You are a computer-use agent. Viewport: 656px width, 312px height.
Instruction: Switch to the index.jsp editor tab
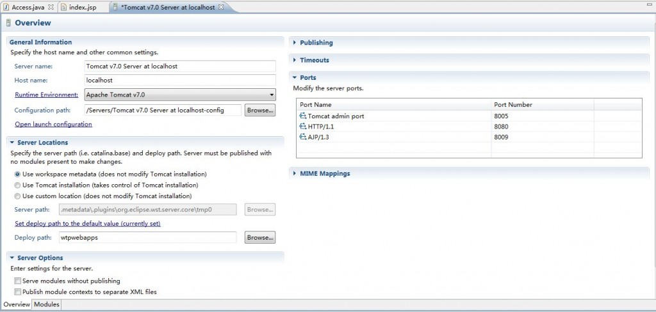click(x=83, y=8)
